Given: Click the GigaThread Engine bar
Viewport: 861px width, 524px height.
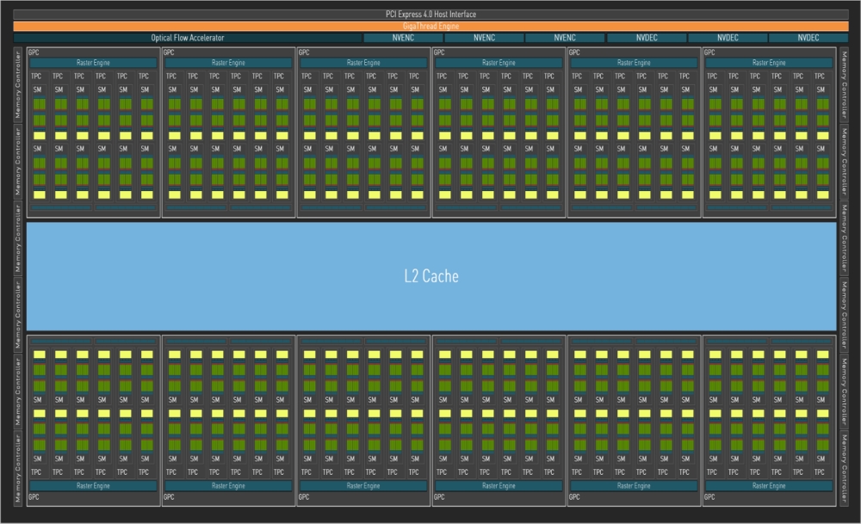Looking at the screenshot, I should [x=430, y=26].
